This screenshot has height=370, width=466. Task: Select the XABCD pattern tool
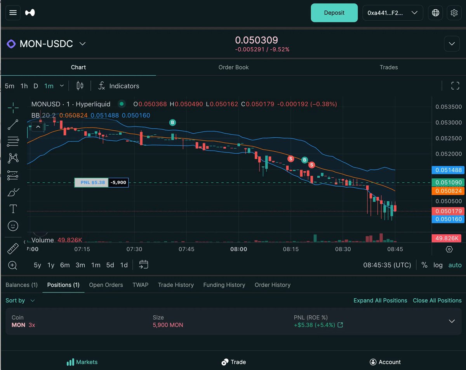coord(13,158)
